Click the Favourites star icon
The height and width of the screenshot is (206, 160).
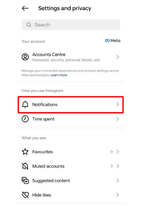point(25,152)
